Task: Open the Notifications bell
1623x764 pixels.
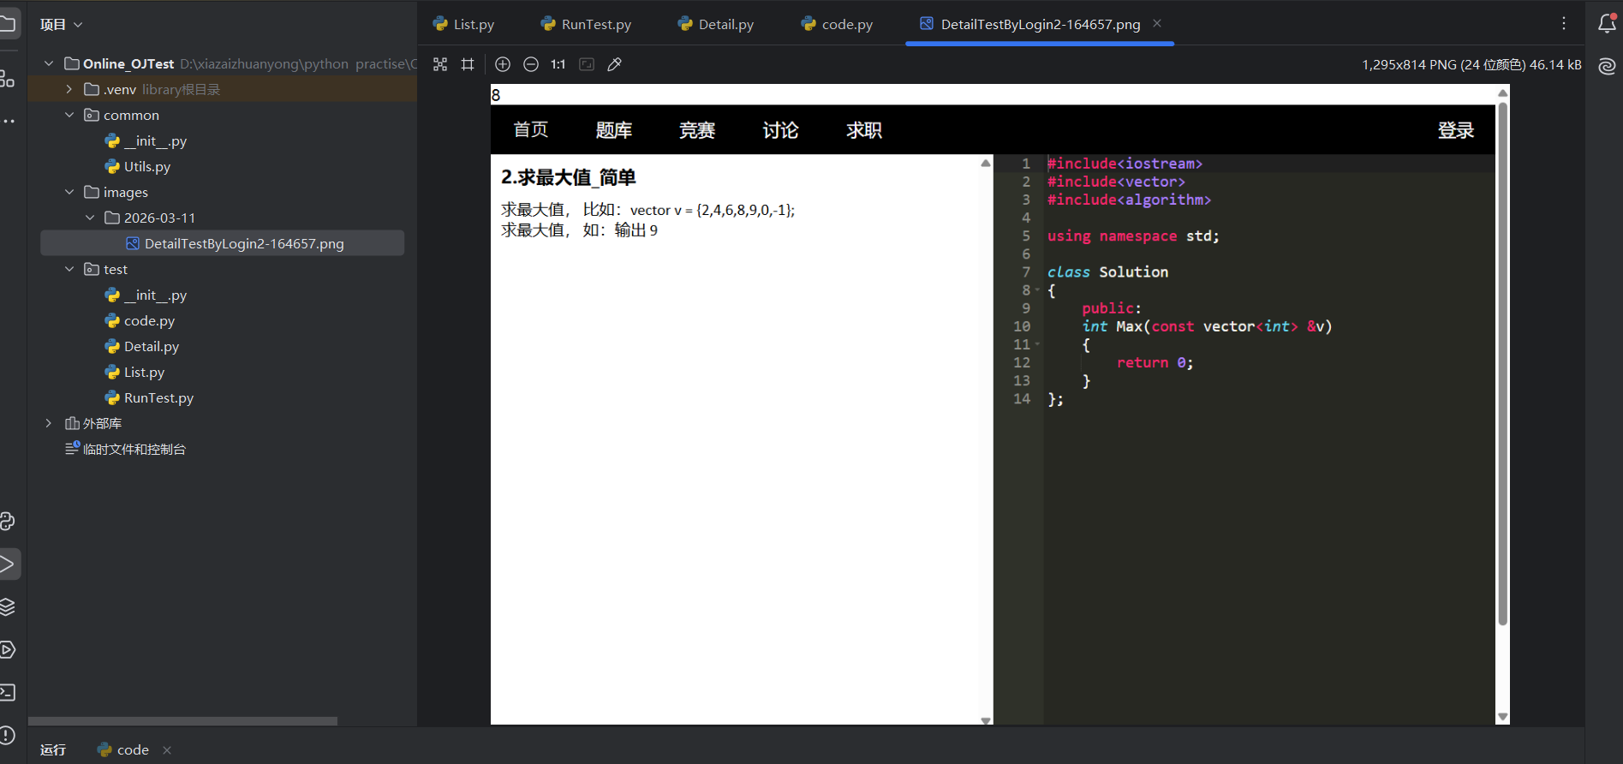Action: coord(1608,24)
